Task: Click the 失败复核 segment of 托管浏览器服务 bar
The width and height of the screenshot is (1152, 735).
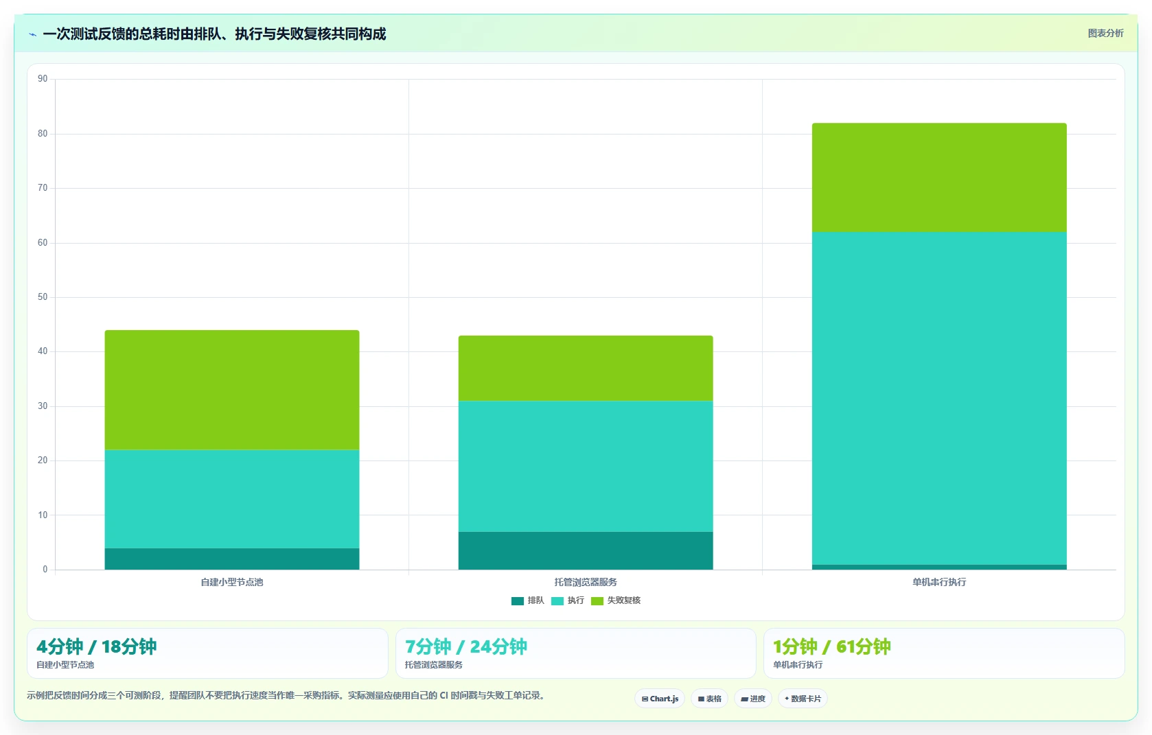Action: 586,368
